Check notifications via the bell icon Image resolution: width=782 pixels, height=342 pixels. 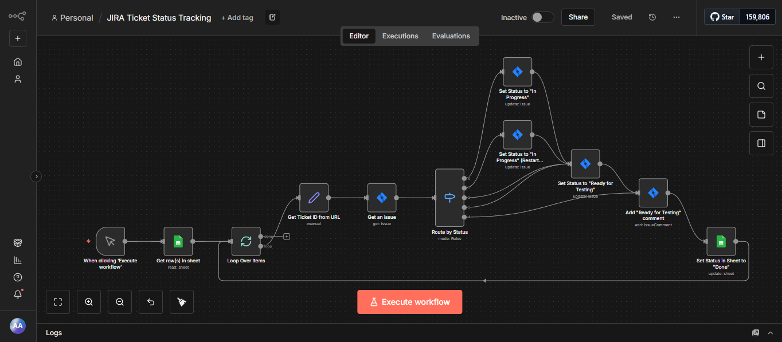pos(18,294)
